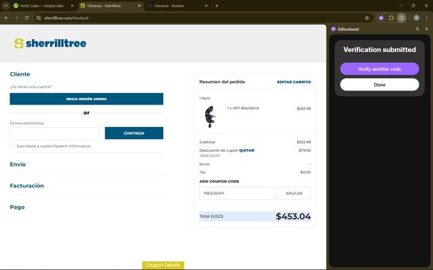433x270 pixels.
Task: Click the discount amount -$79.95
Action: (x=304, y=151)
